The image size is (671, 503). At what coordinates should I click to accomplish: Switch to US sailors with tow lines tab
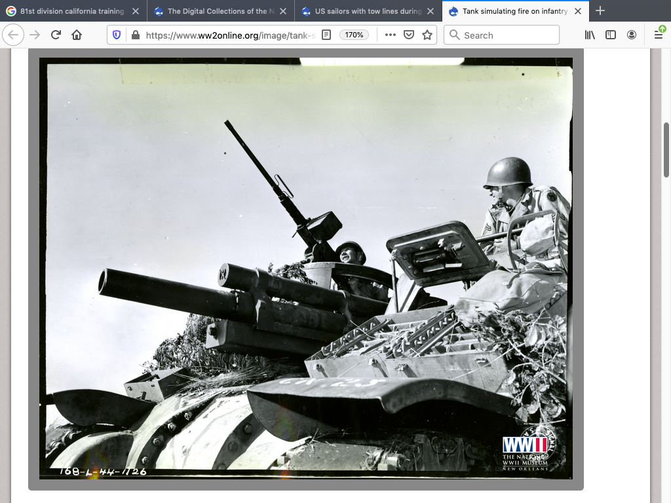click(x=360, y=11)
